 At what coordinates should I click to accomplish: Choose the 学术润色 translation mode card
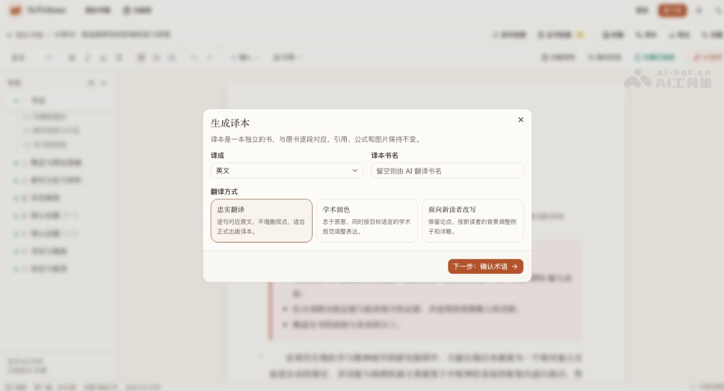point(367,221)
